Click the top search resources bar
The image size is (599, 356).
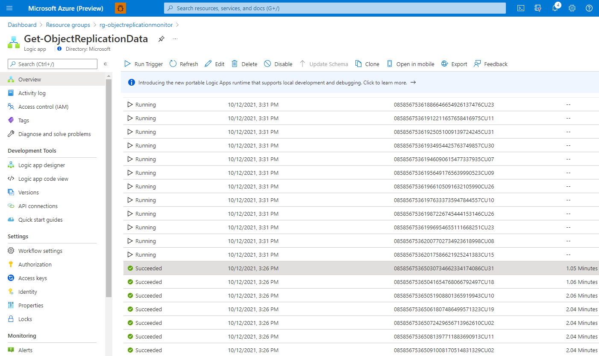[335, 8]
